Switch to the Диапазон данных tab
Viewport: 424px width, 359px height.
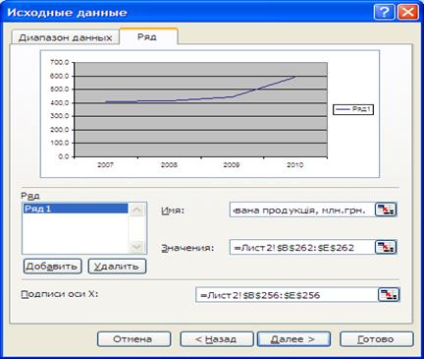coord(66,37)
